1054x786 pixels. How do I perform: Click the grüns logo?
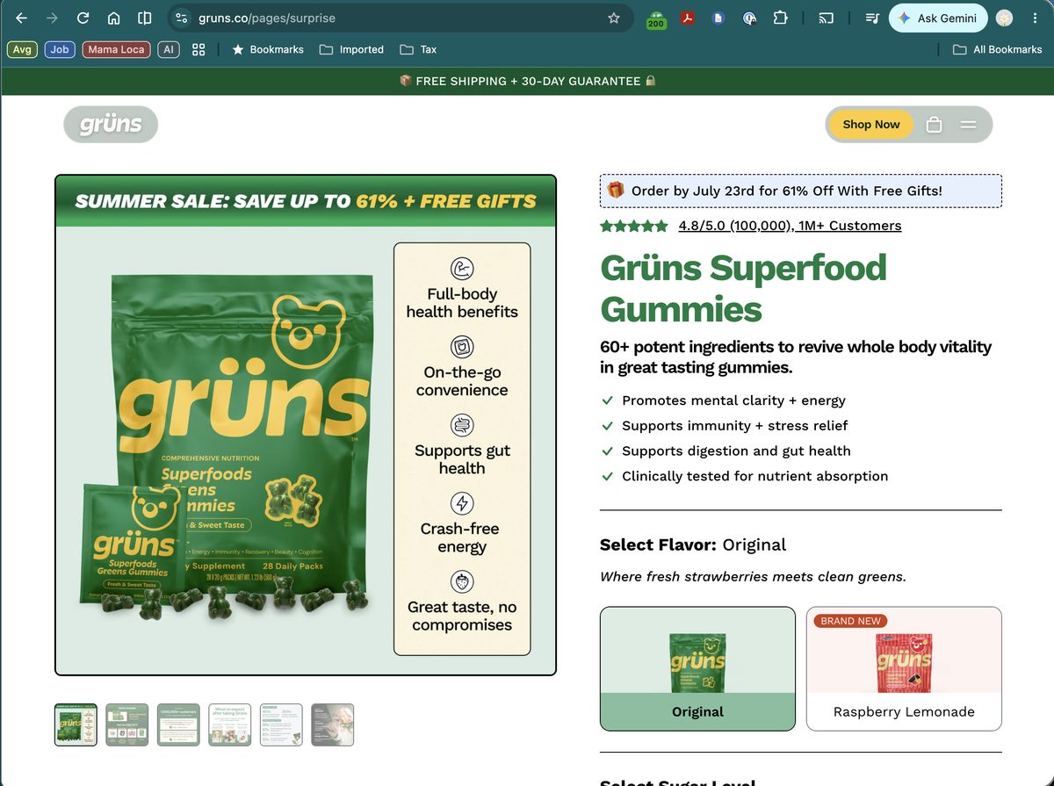point(111,125)
